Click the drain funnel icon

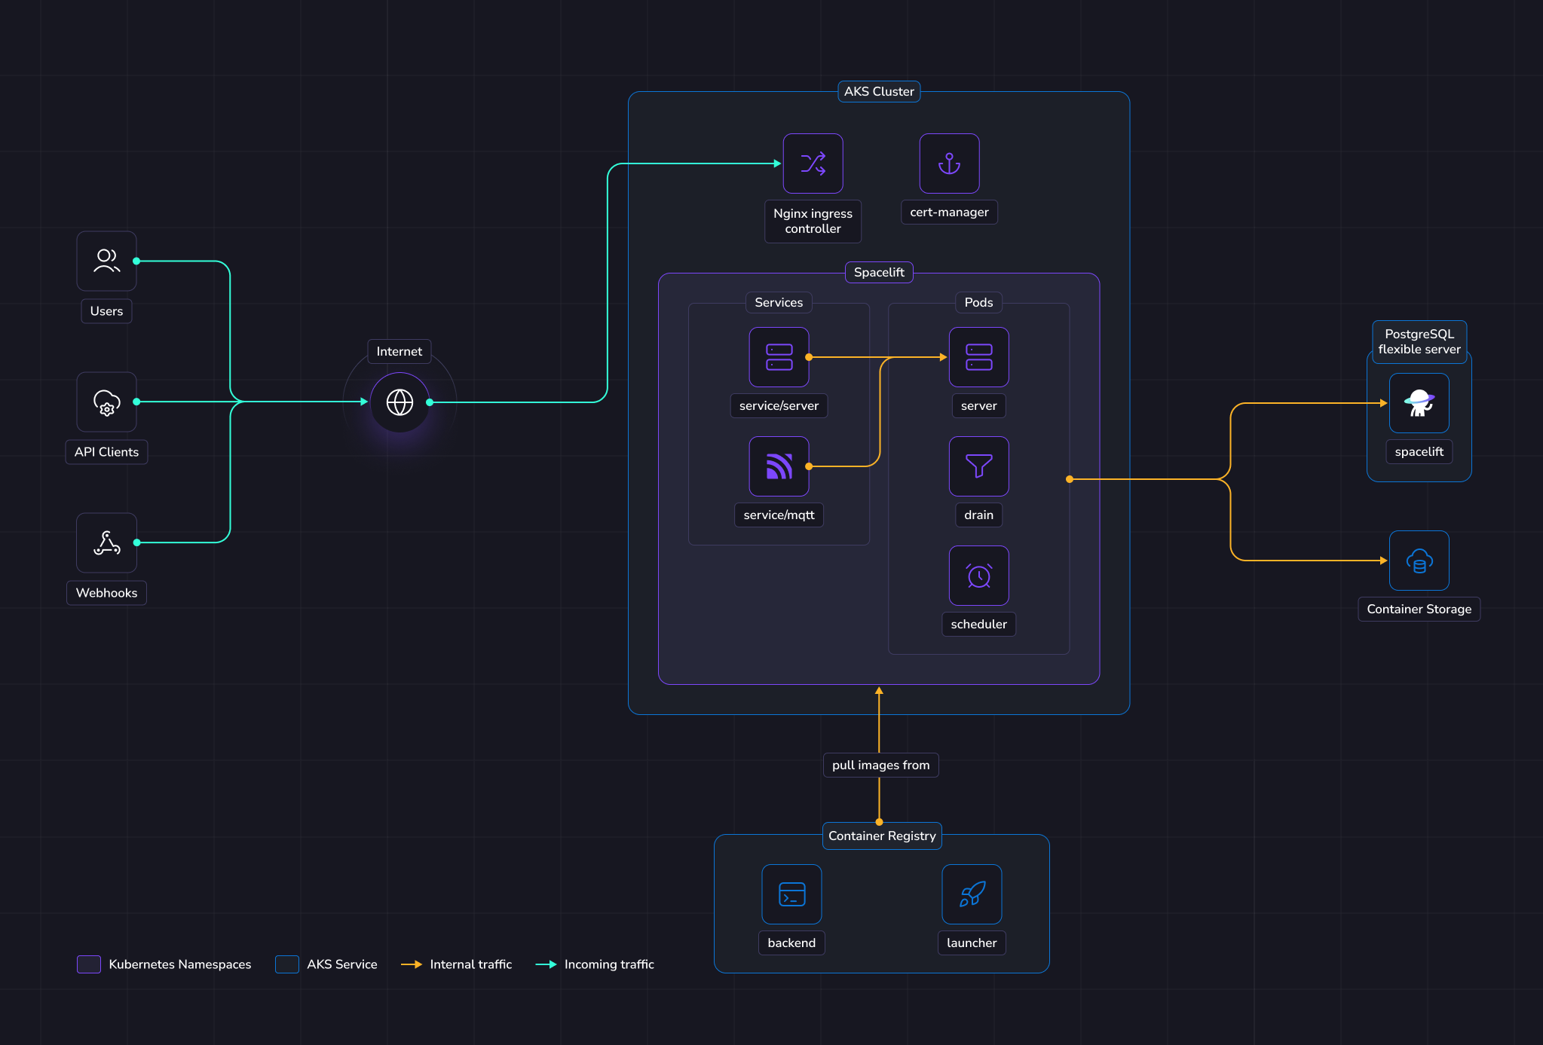[978, 466]
